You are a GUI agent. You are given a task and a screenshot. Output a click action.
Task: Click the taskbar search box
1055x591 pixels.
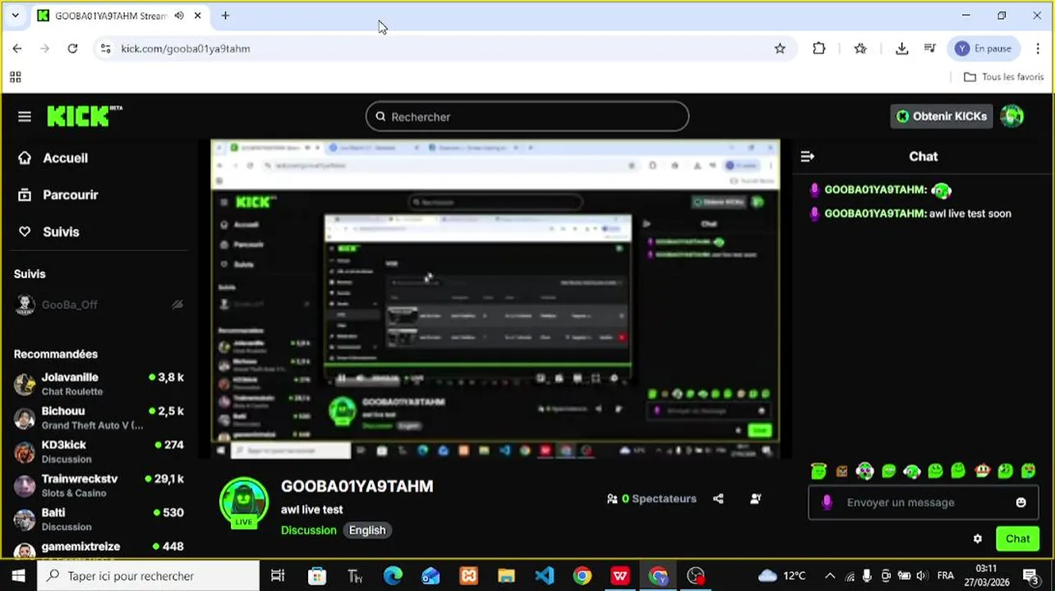tap(149, 576)
